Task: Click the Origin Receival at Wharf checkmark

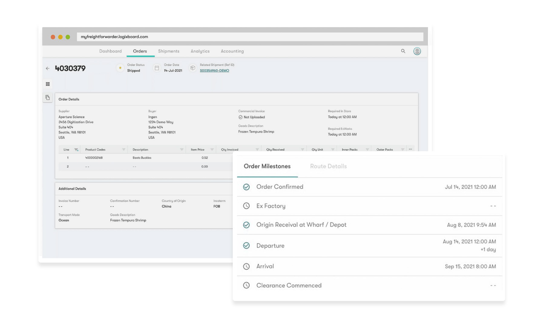Action: click(246, 225)
